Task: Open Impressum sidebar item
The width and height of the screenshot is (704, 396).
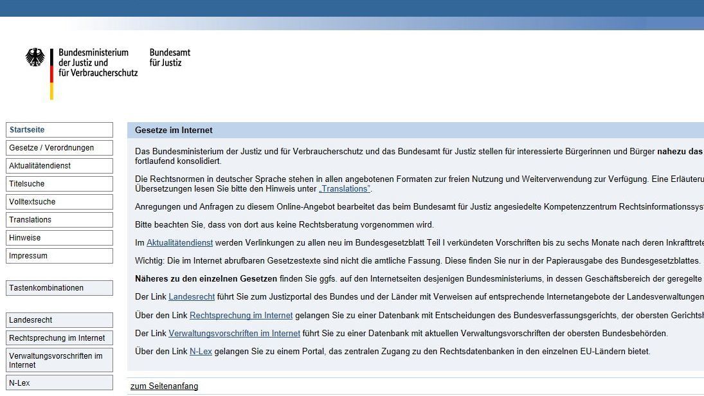Action: point(59,255)
